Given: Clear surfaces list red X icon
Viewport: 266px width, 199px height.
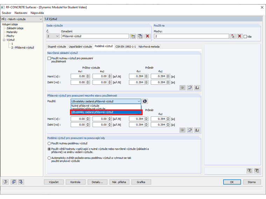Looking at the screenshot, I should (x=239, y=36).
